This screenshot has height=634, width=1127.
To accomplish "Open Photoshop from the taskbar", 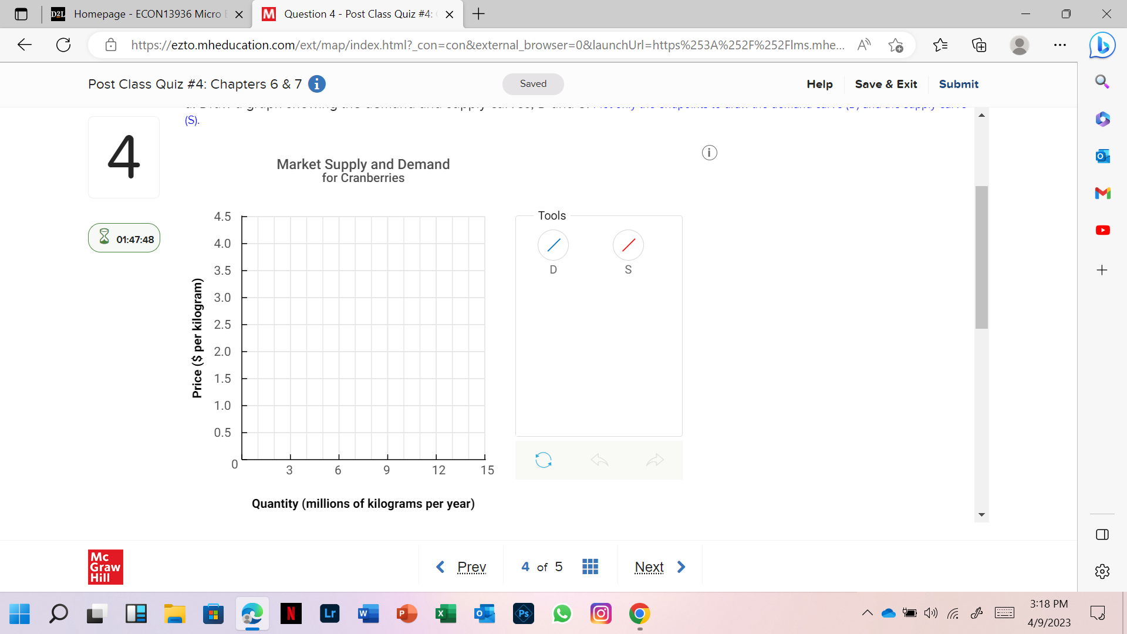I will click(x=523, y=613).
